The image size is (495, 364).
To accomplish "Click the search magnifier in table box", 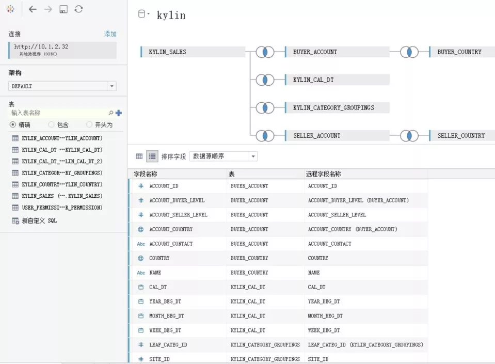I will pos(111,113).
